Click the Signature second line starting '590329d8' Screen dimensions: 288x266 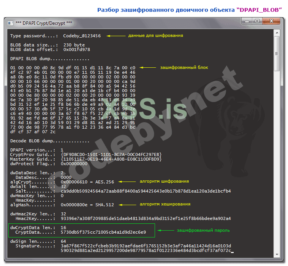(146, 250)
